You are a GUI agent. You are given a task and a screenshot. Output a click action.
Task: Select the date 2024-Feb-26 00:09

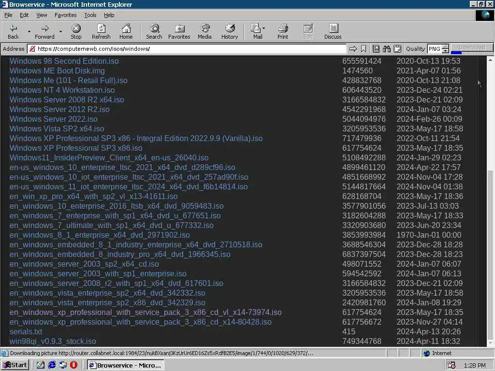(x=429, y=119)
